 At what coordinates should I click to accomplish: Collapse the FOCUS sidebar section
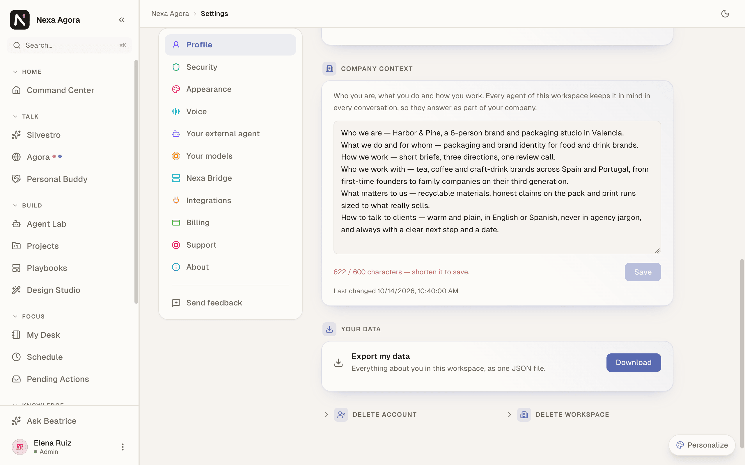[x=29, y=316]
